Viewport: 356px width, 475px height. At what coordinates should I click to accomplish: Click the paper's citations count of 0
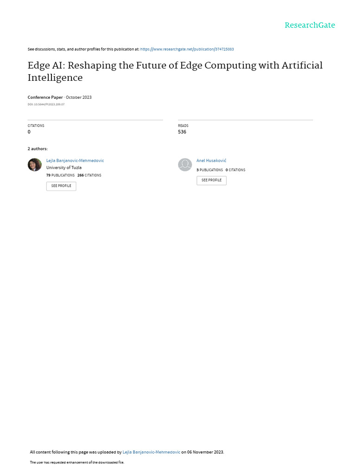(x=29, y=132)
